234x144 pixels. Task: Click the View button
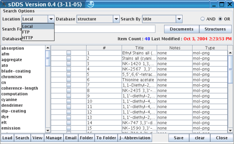[37, 138]
